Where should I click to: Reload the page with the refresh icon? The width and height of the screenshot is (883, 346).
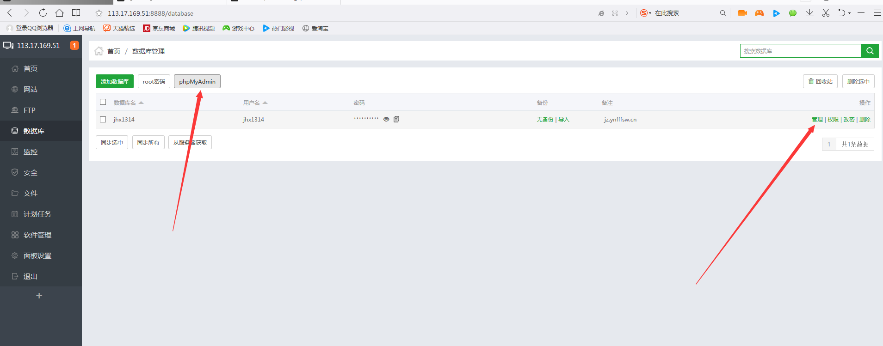click(43, 13)
